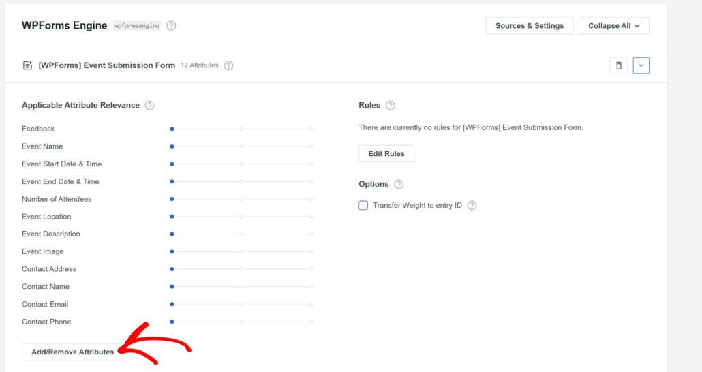
Task: Open help icon next to Rules
Action: pos(391,105)
